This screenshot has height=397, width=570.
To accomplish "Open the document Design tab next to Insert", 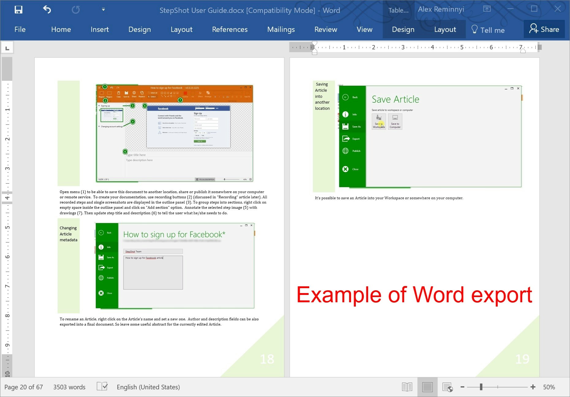I will pos(140,29).
